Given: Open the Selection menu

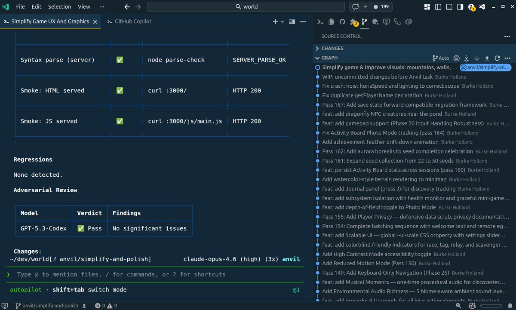Looking at the screenshot, I should (60, 6).
